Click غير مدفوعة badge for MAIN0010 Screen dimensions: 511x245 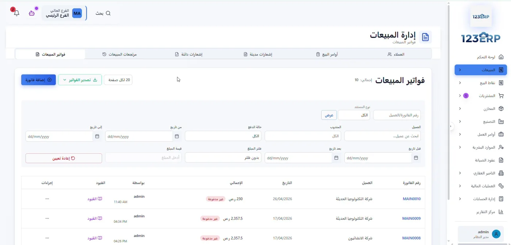[215, 199]
